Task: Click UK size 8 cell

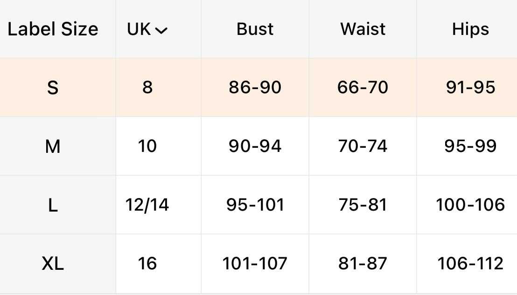Action: tap(147, 88)
